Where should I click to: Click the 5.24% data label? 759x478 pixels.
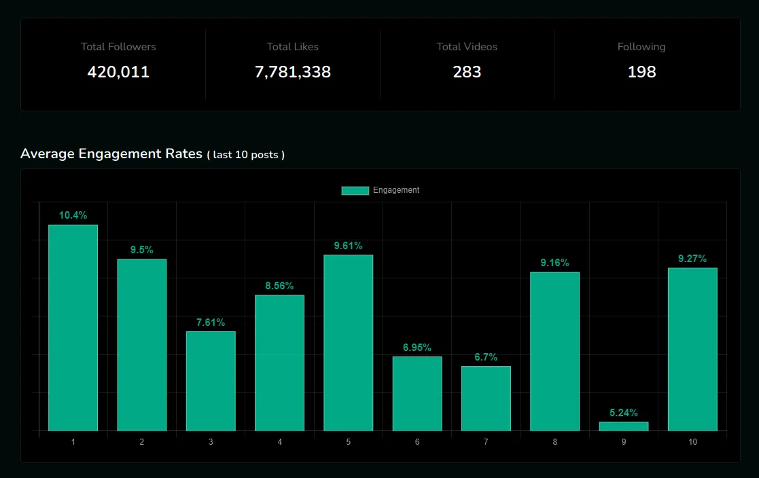[x=624, y=412]
